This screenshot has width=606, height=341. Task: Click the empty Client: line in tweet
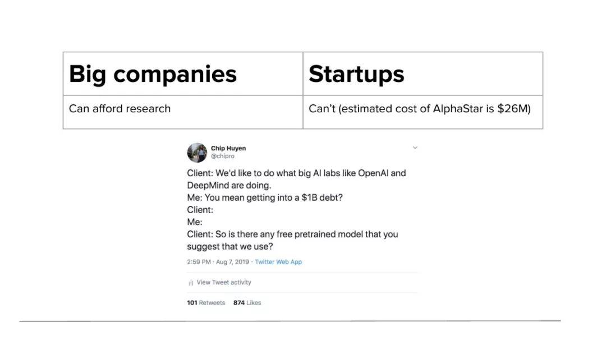(200, 210)
